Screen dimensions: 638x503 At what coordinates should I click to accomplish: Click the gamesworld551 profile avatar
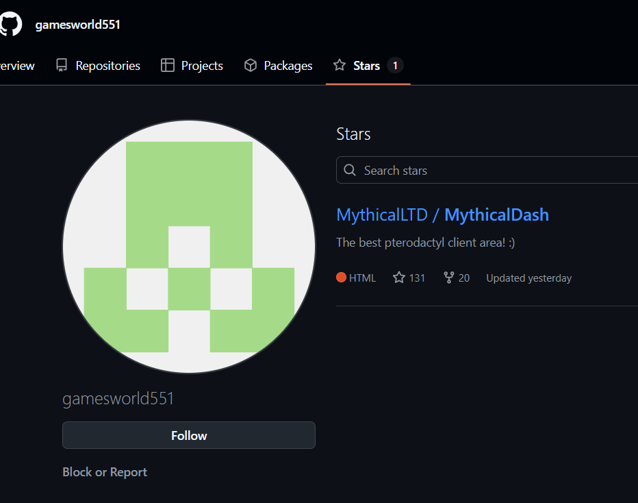pos(189,246)
